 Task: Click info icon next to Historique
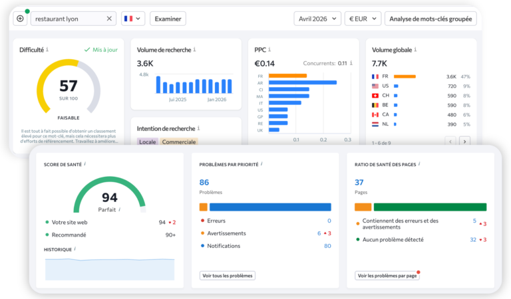75,249
